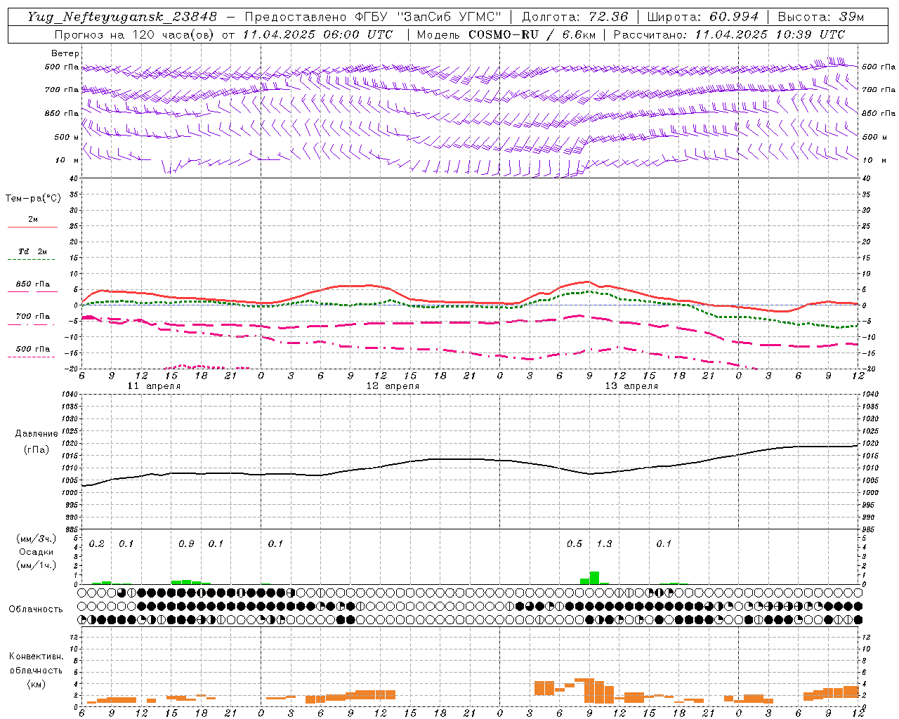Click the Td 2м legend entry
899x719 pixels.
coord(32,251)
